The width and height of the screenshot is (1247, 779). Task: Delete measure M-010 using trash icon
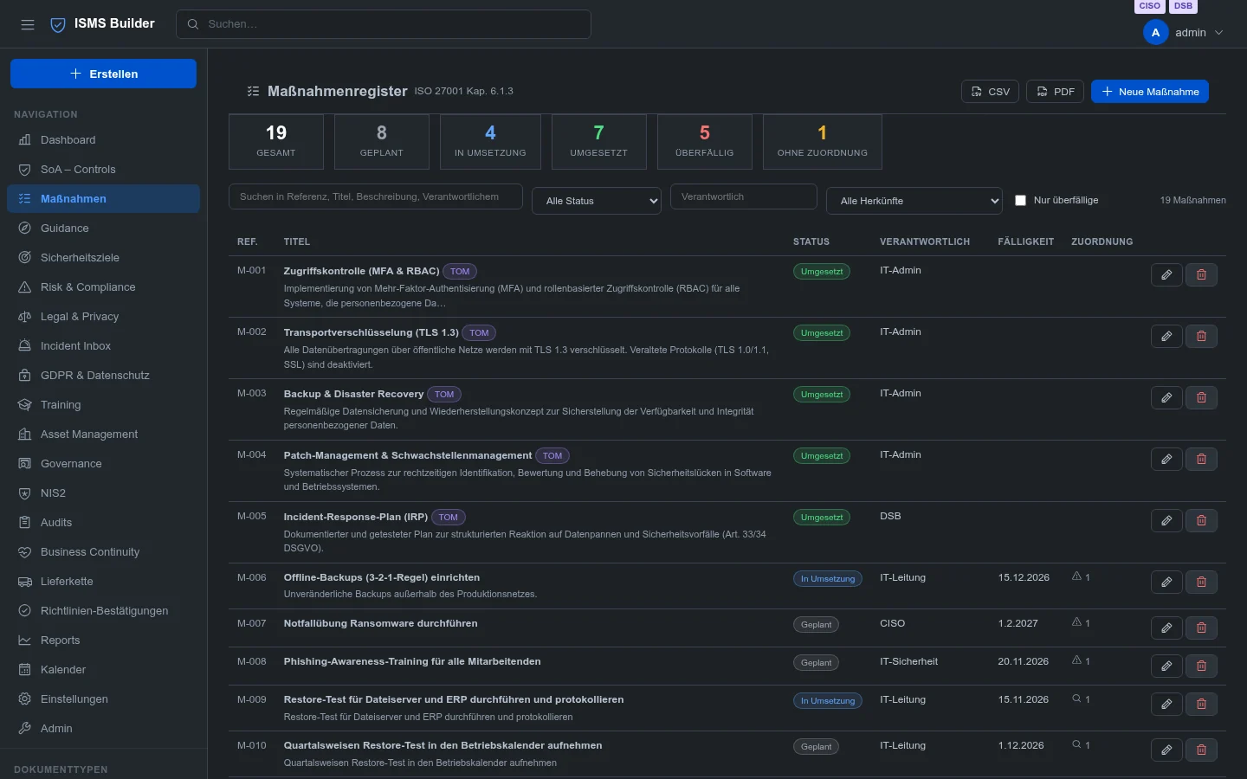tap(1201, 750)
